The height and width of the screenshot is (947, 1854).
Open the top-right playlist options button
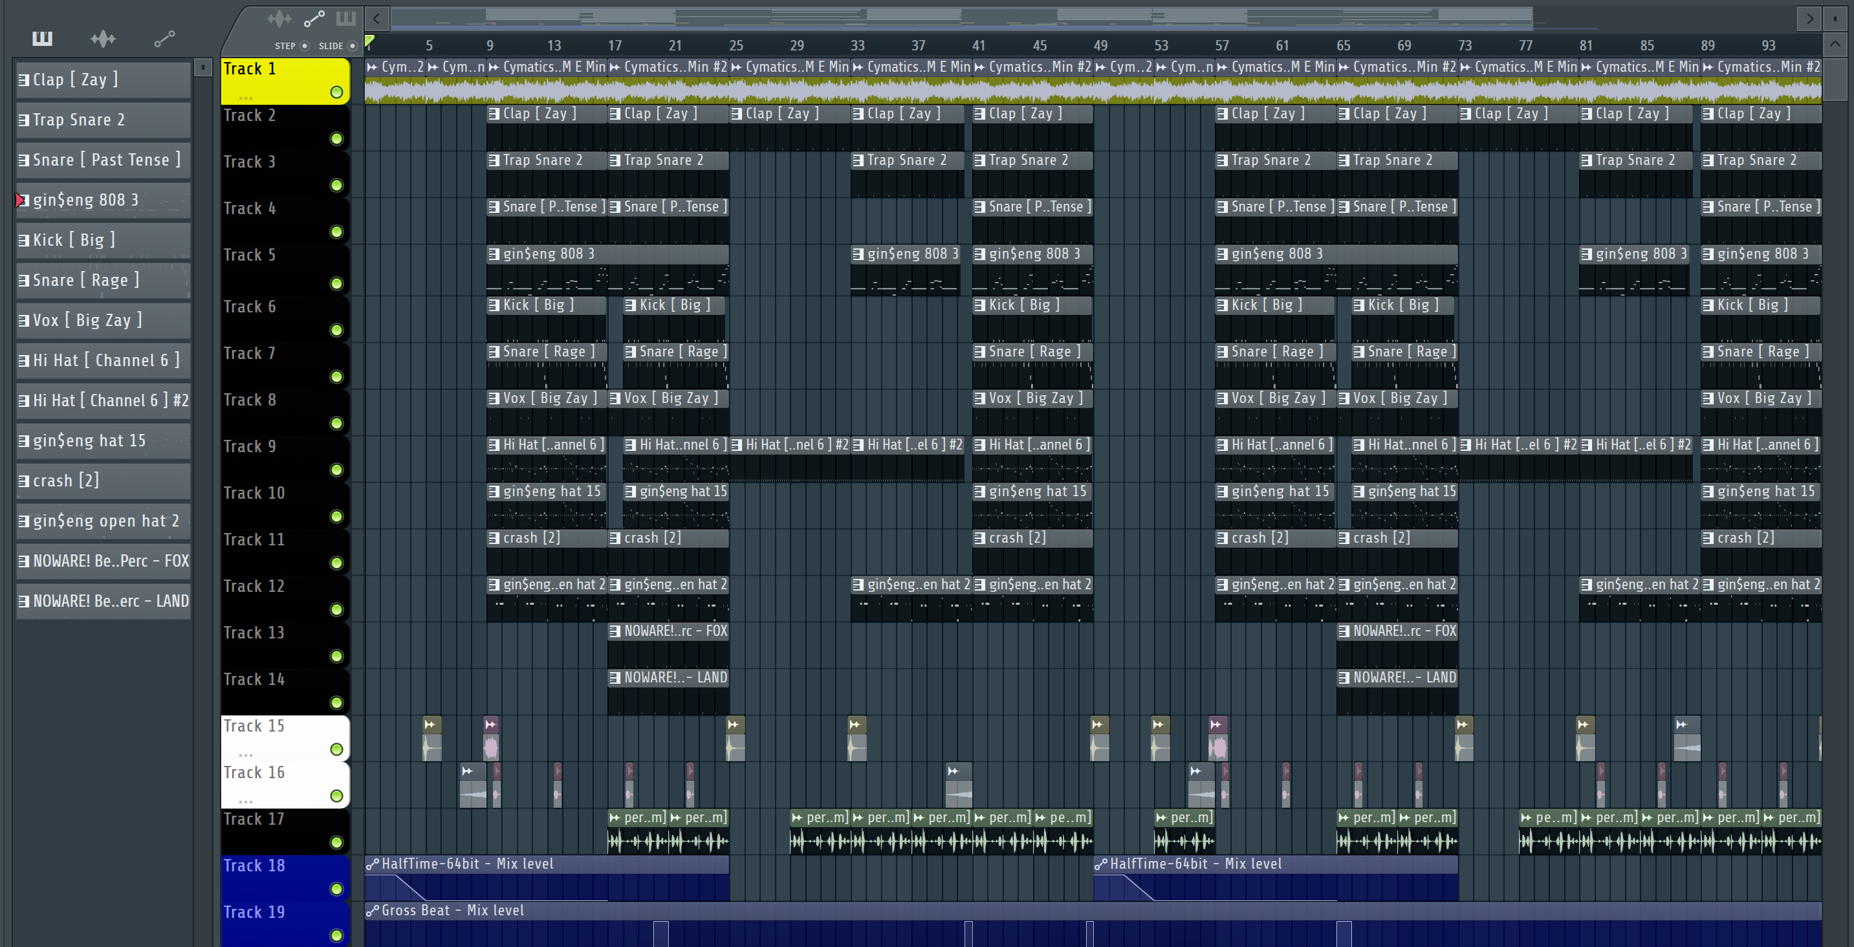point(1835,19)
